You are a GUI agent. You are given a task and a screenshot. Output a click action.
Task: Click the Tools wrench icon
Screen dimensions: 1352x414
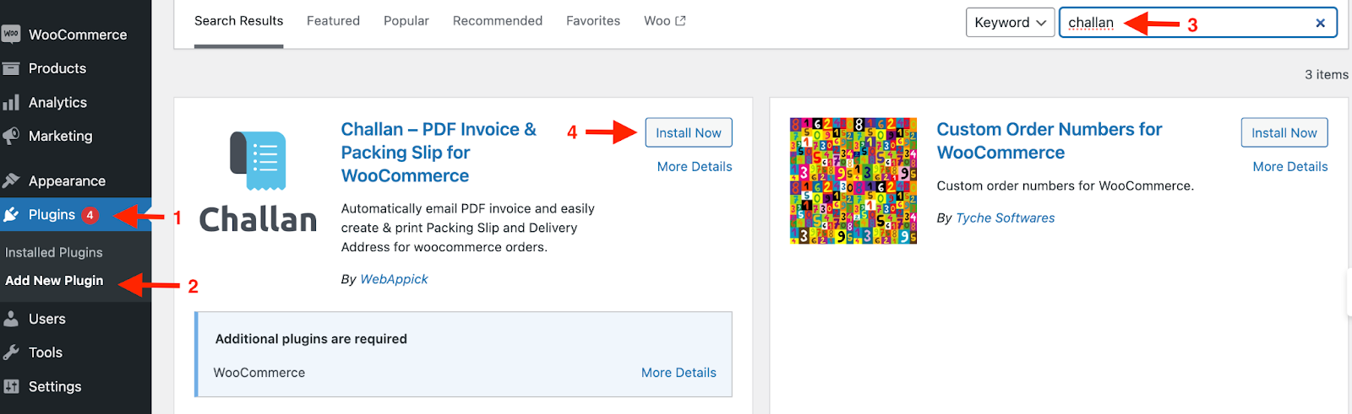[x=11, y=352]
